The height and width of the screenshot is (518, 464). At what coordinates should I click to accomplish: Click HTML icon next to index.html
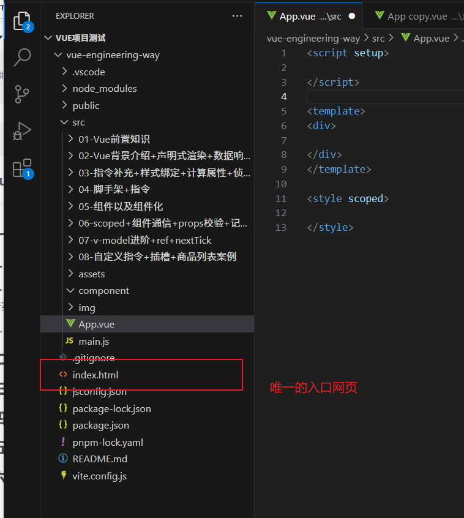click(63, 374)
